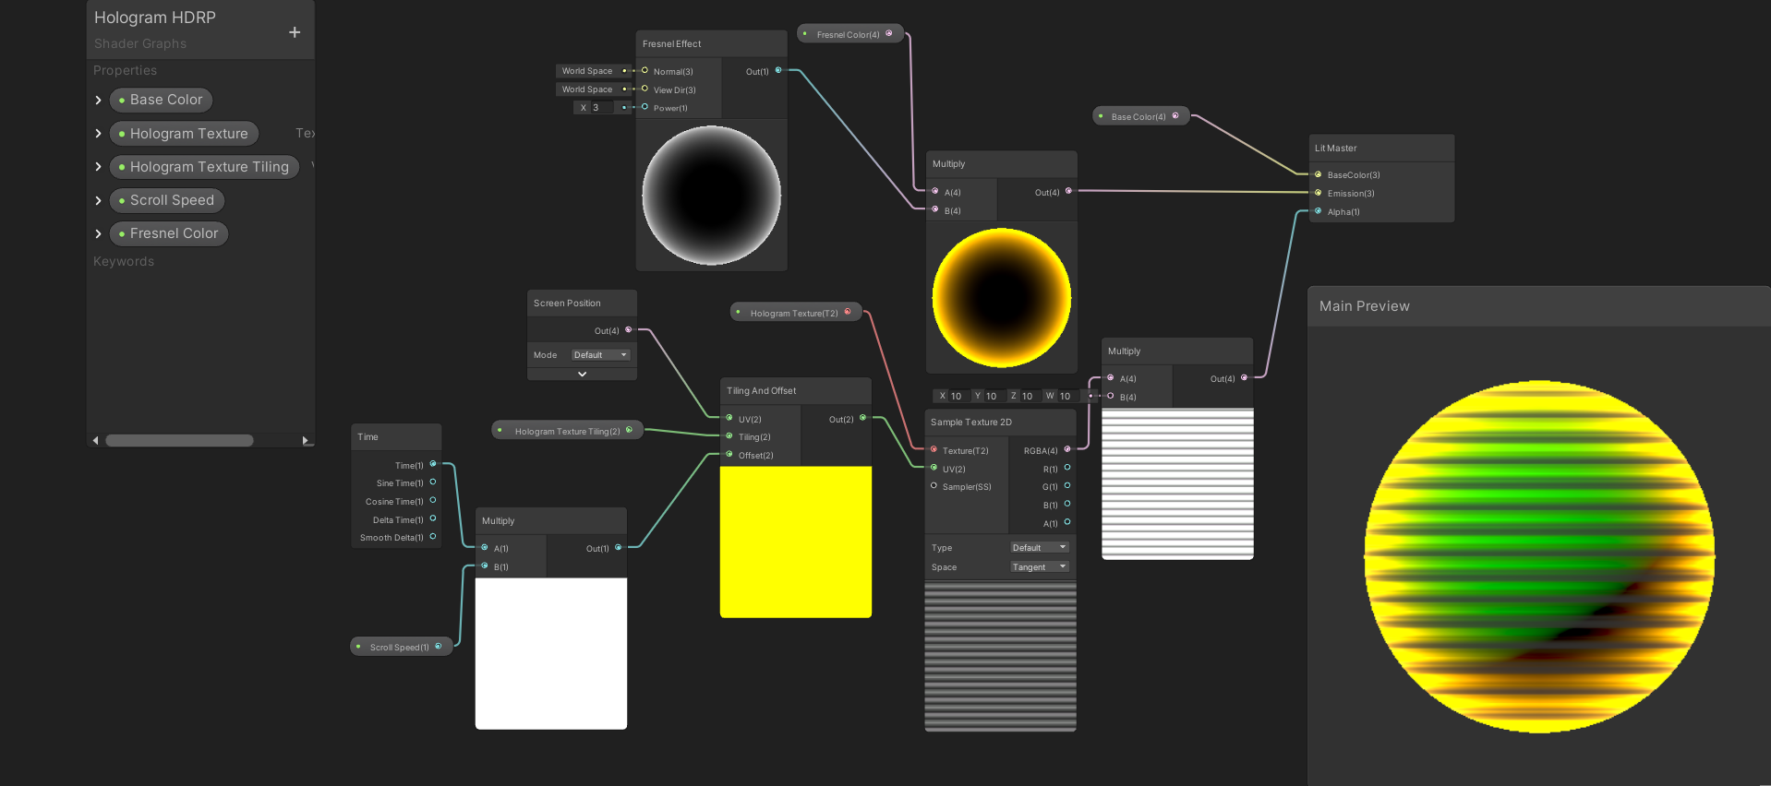
Task: Click the Sine Time(1) output port
Action: pos(432,482)
